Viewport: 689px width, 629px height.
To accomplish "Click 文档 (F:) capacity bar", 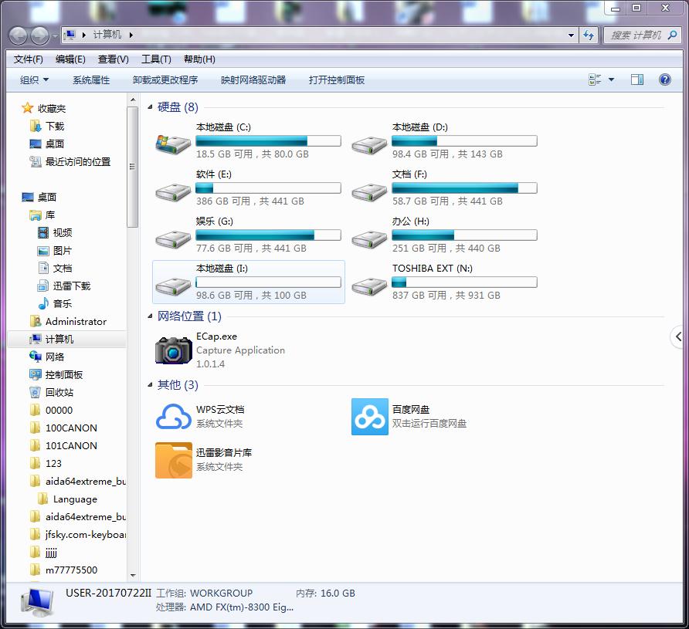I will click(464, 188).
